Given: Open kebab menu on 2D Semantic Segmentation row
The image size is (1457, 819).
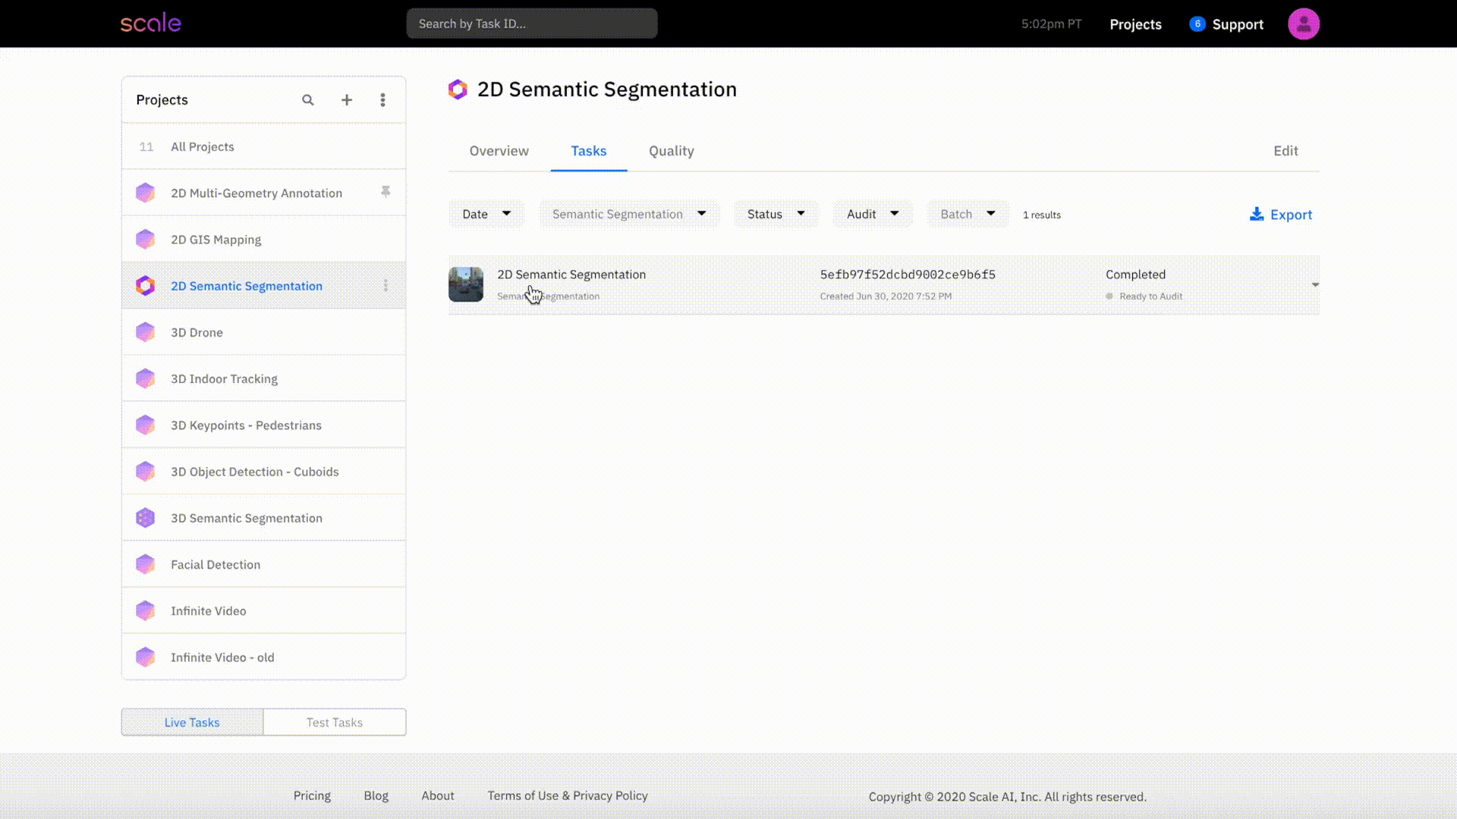Looking at the screenshot, I should click(x=385, y=286).
